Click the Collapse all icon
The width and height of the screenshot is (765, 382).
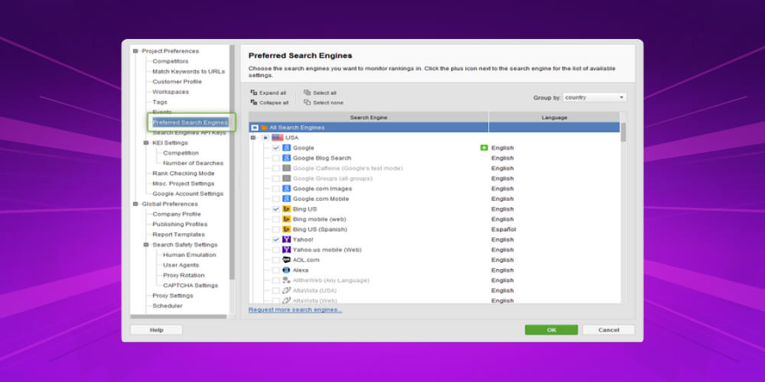[x=254, y=102]
